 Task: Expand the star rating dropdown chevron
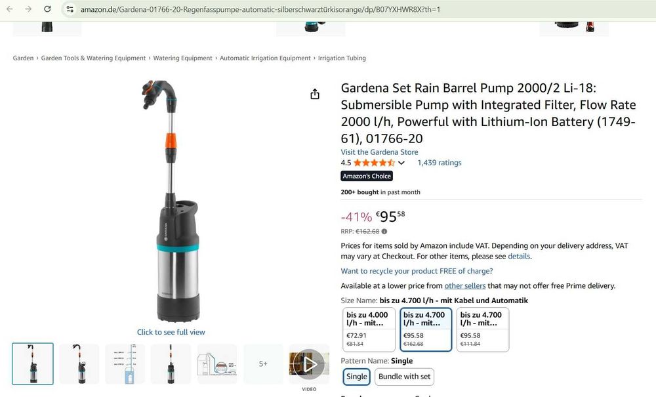(x=401, y=163)
